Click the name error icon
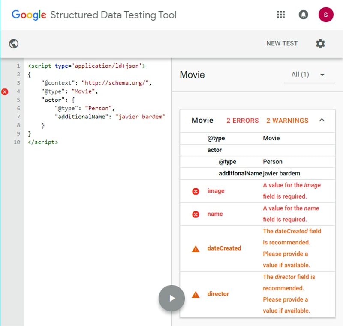This screenshot has height=326, width=343. tap(196, 214)
